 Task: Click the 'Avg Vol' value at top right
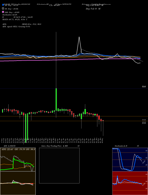point(94,5)
